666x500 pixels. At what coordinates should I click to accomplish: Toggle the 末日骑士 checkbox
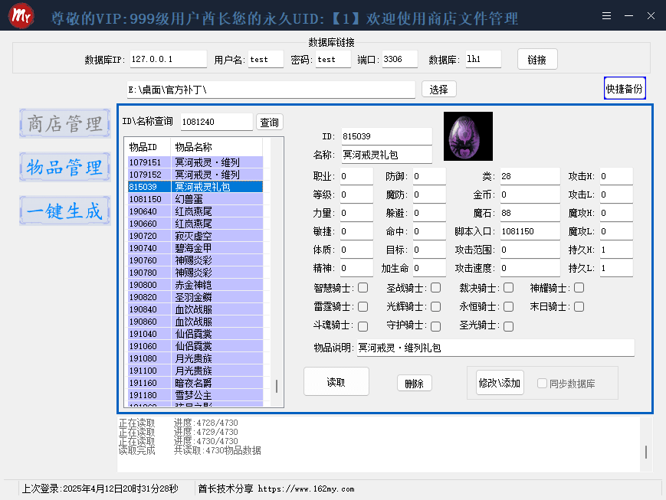click(579, 307)
